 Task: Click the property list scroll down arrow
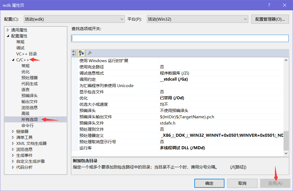[286, 153]
